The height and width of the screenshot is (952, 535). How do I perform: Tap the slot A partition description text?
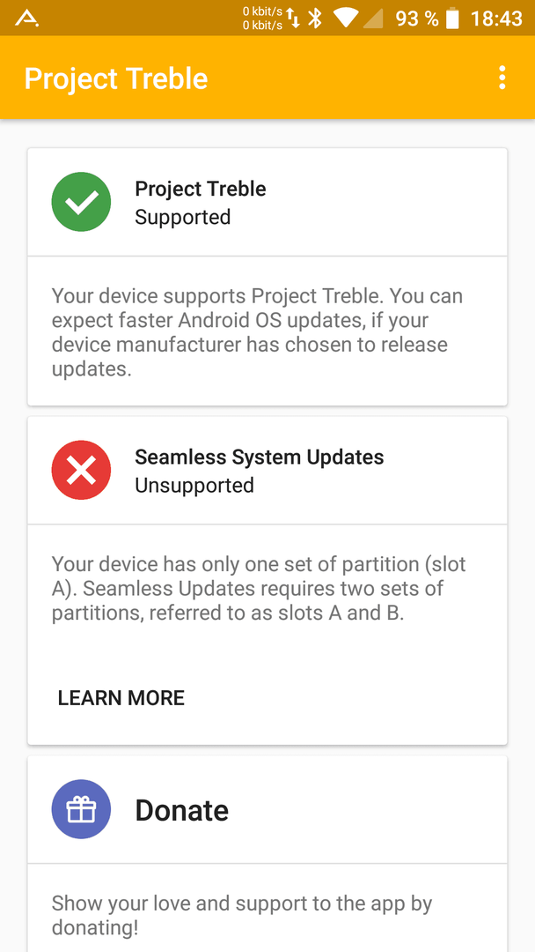(259, 588)
